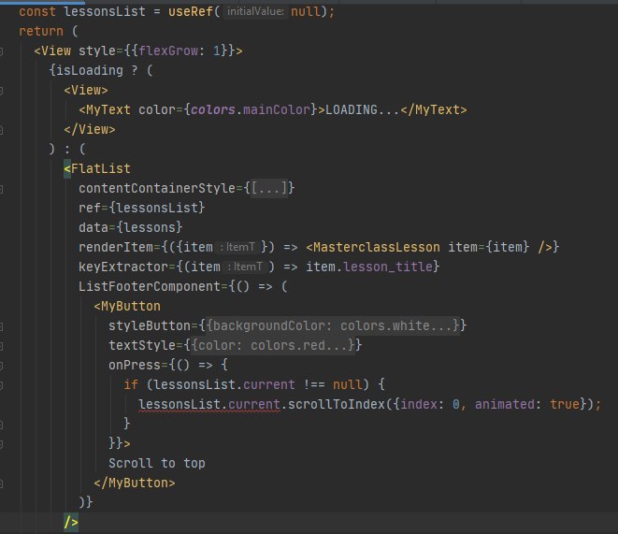Click the styleButton attribute name

[150, 325]
